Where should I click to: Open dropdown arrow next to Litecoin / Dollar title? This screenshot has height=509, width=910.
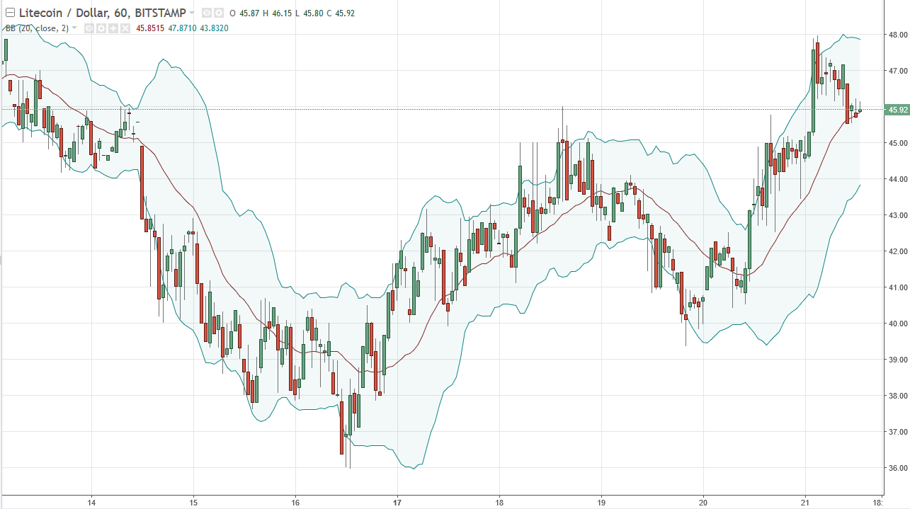[x=192, y=13]
